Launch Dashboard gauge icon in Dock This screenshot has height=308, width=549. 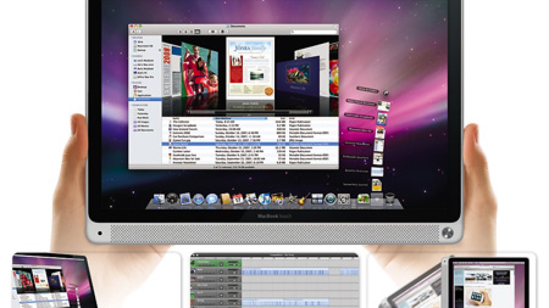click(x=172, y=199)
